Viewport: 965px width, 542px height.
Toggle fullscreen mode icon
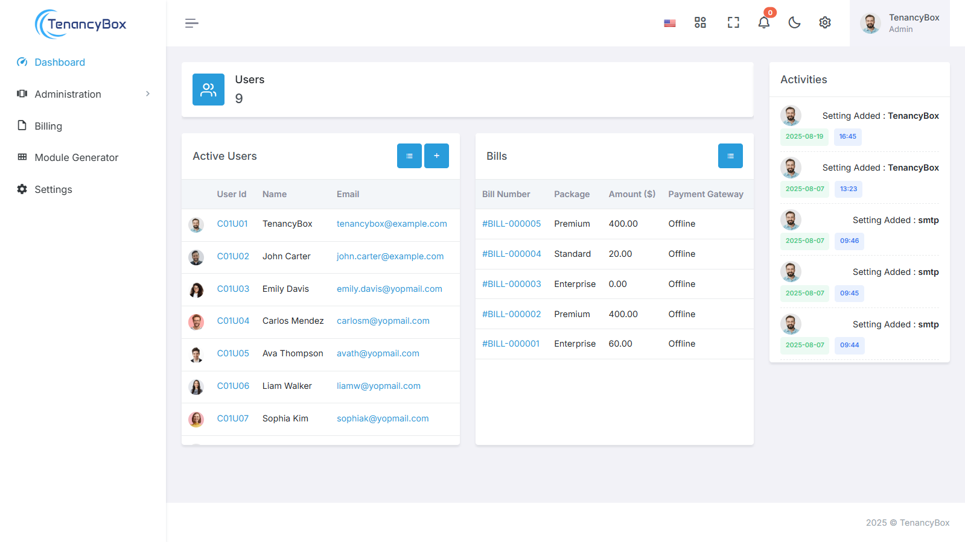tap(733, 23)
